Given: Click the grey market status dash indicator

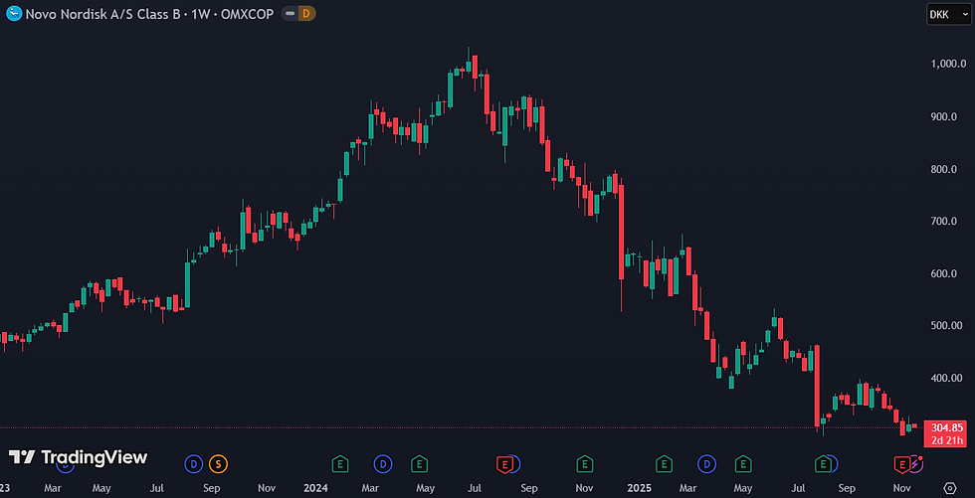Looking at the screenshot, I should [x=290, y=13].
